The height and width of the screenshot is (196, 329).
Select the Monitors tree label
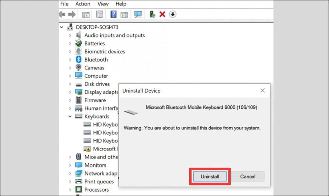(x=95, y=165)
